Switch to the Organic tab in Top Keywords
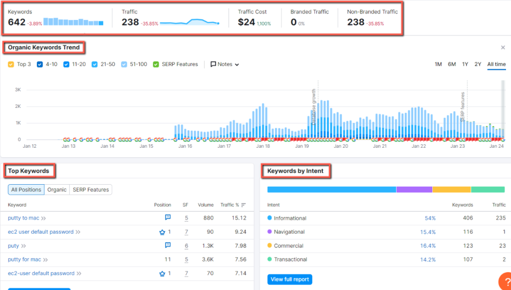 coord(56,189)
